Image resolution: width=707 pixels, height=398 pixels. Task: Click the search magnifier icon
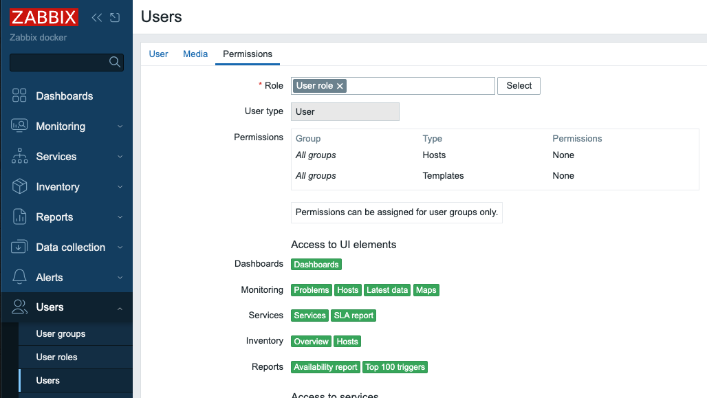click(114, 62)
